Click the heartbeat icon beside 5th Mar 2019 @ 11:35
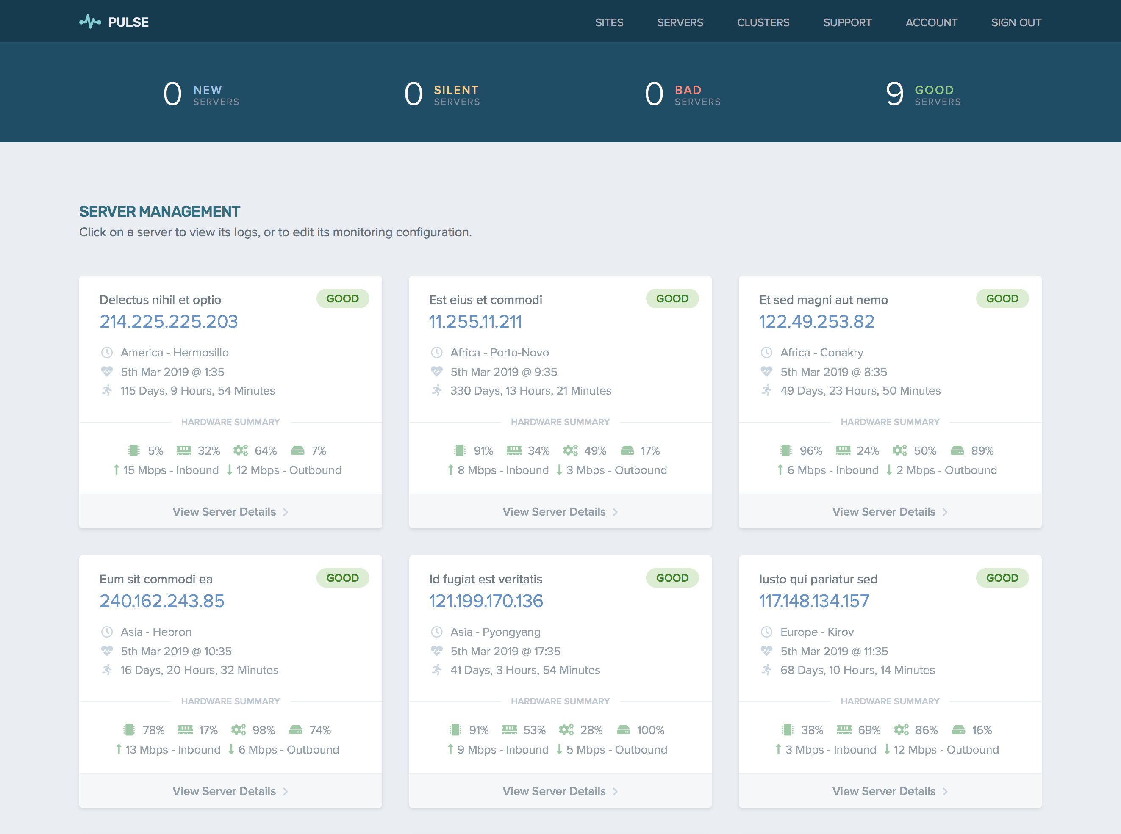 [766, 651]
